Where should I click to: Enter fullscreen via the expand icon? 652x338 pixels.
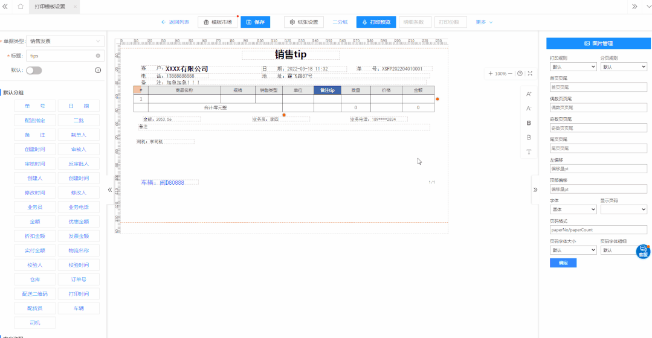[x=530, y=74]
